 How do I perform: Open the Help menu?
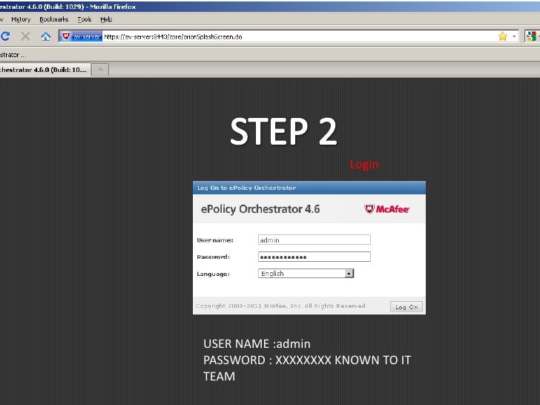click(x=106, y=19)
